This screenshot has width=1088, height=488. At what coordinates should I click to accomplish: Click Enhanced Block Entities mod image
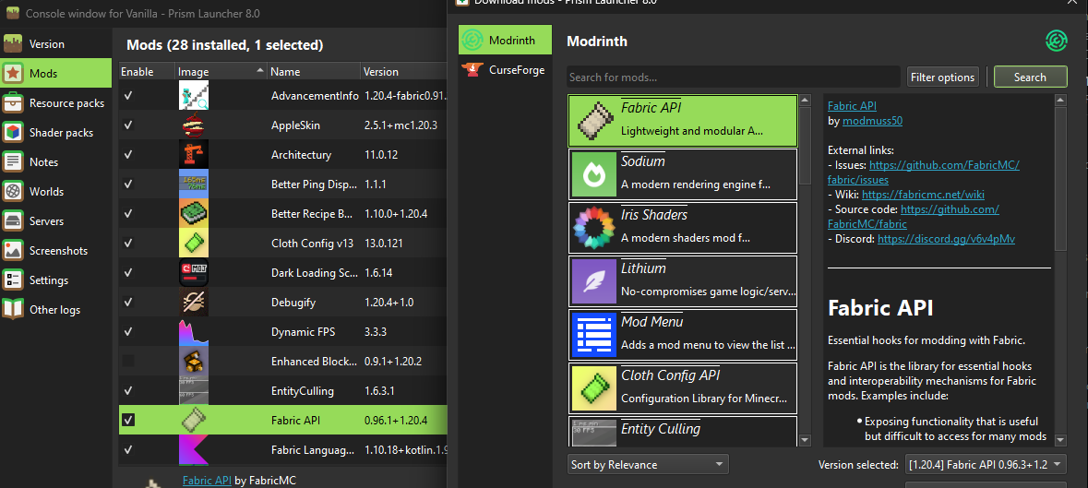tap(194, 361)
